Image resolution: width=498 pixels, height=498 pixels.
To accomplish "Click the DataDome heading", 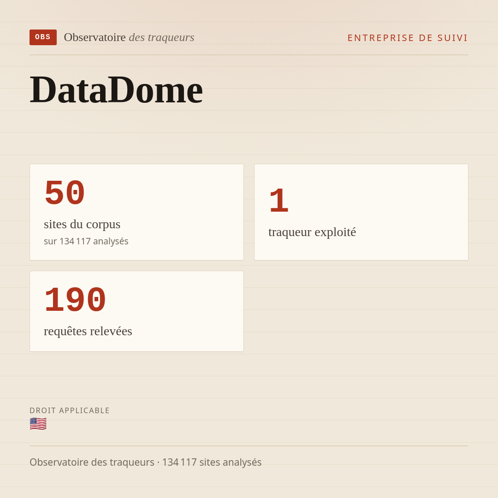I will click(x=116, y=89).
